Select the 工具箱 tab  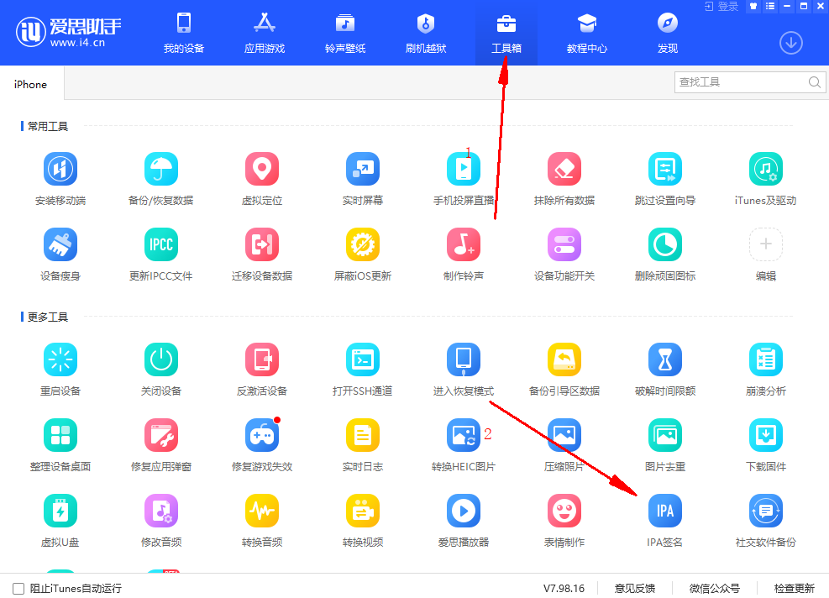[x=506, y=33]
